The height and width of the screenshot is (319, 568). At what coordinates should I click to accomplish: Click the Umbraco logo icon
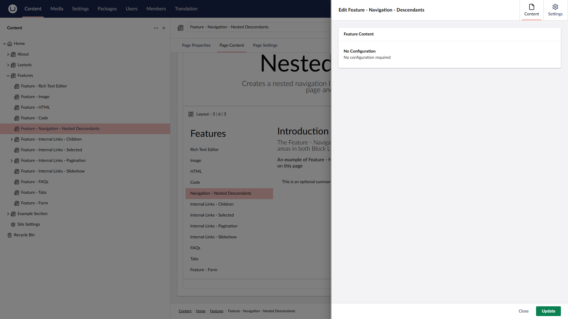12,9
